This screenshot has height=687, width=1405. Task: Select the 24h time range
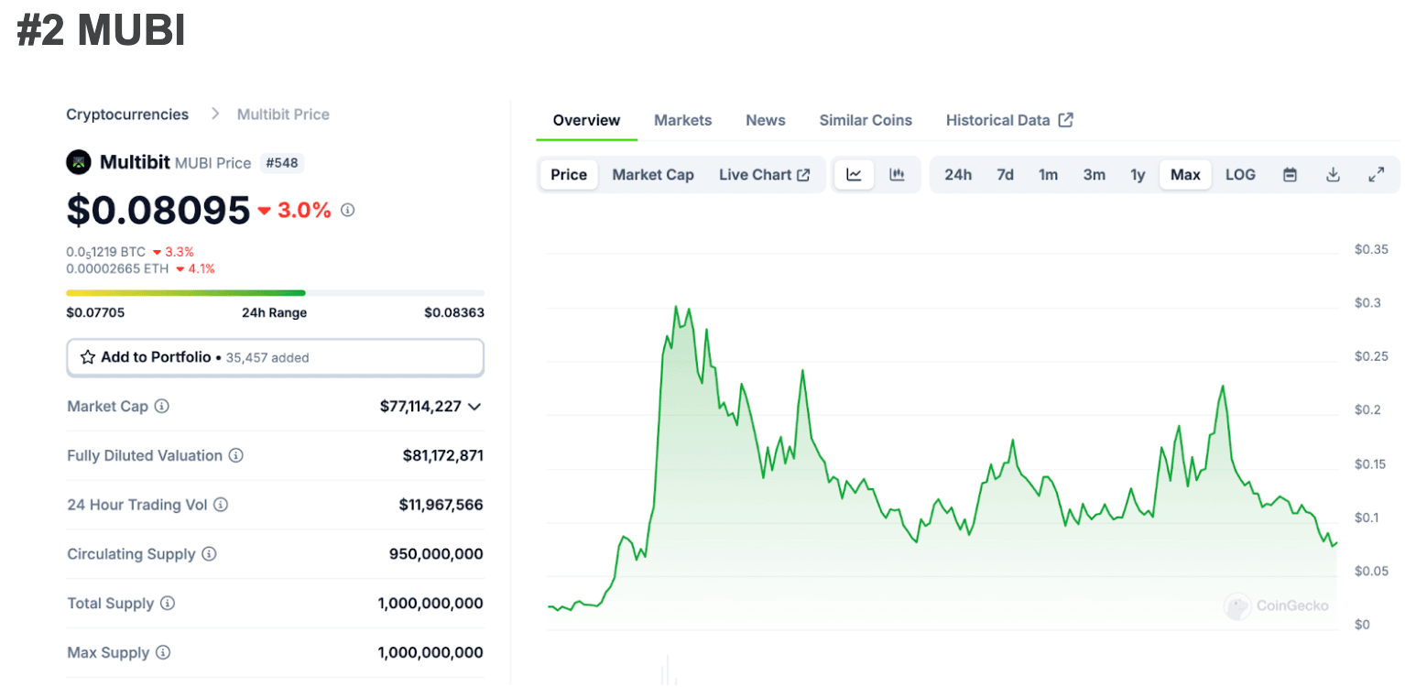(958, 175)
